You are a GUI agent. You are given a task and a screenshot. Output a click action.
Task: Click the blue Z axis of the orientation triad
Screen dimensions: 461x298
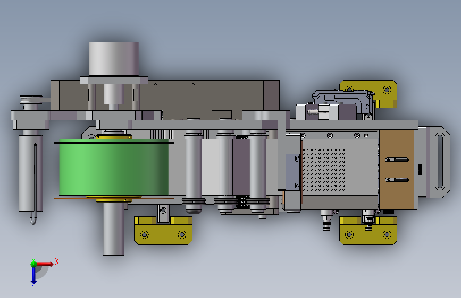(x=33, y=275)
